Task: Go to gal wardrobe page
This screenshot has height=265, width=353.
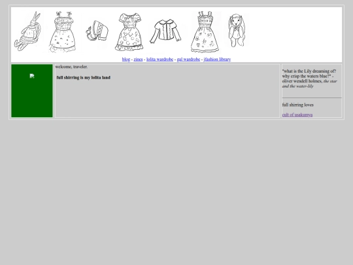Action: 188,60
